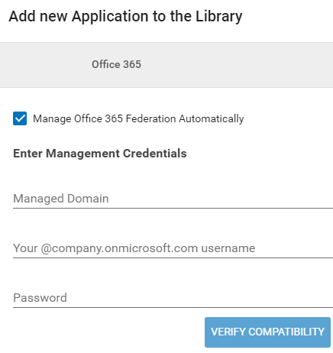Click the Enter Management Credentials heading

pos(100,154)
